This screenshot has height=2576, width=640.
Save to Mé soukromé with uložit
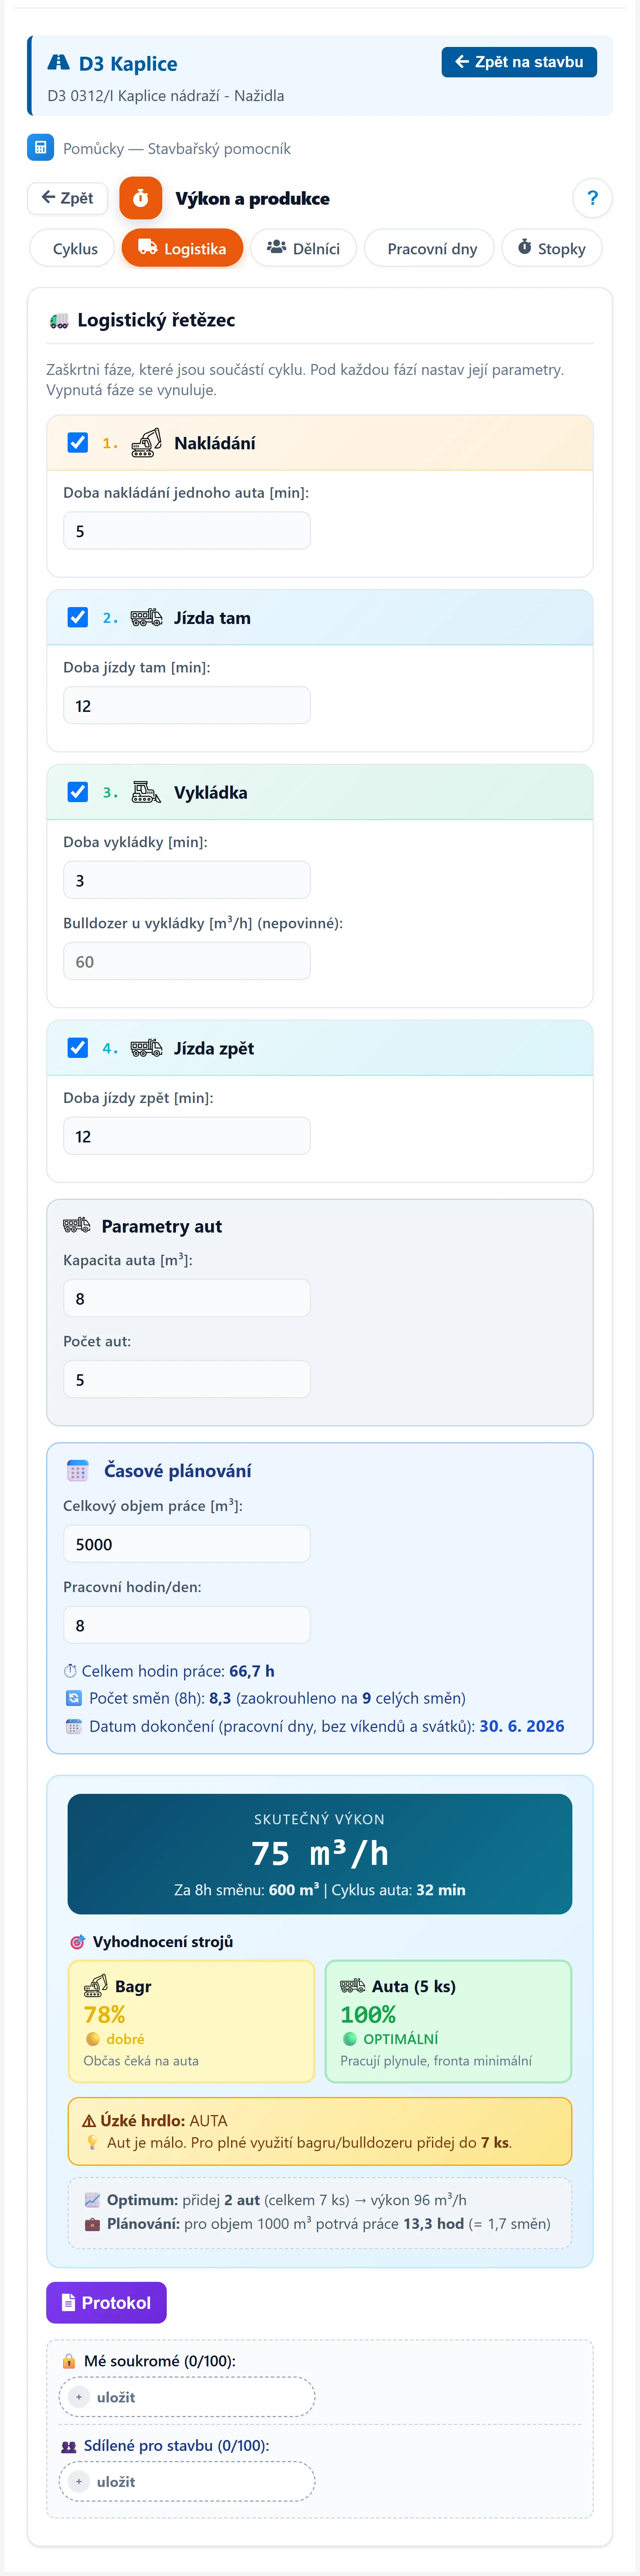point(187,2397)
